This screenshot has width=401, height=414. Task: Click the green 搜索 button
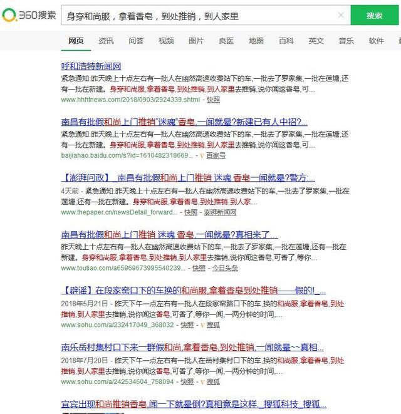point(374,15)
